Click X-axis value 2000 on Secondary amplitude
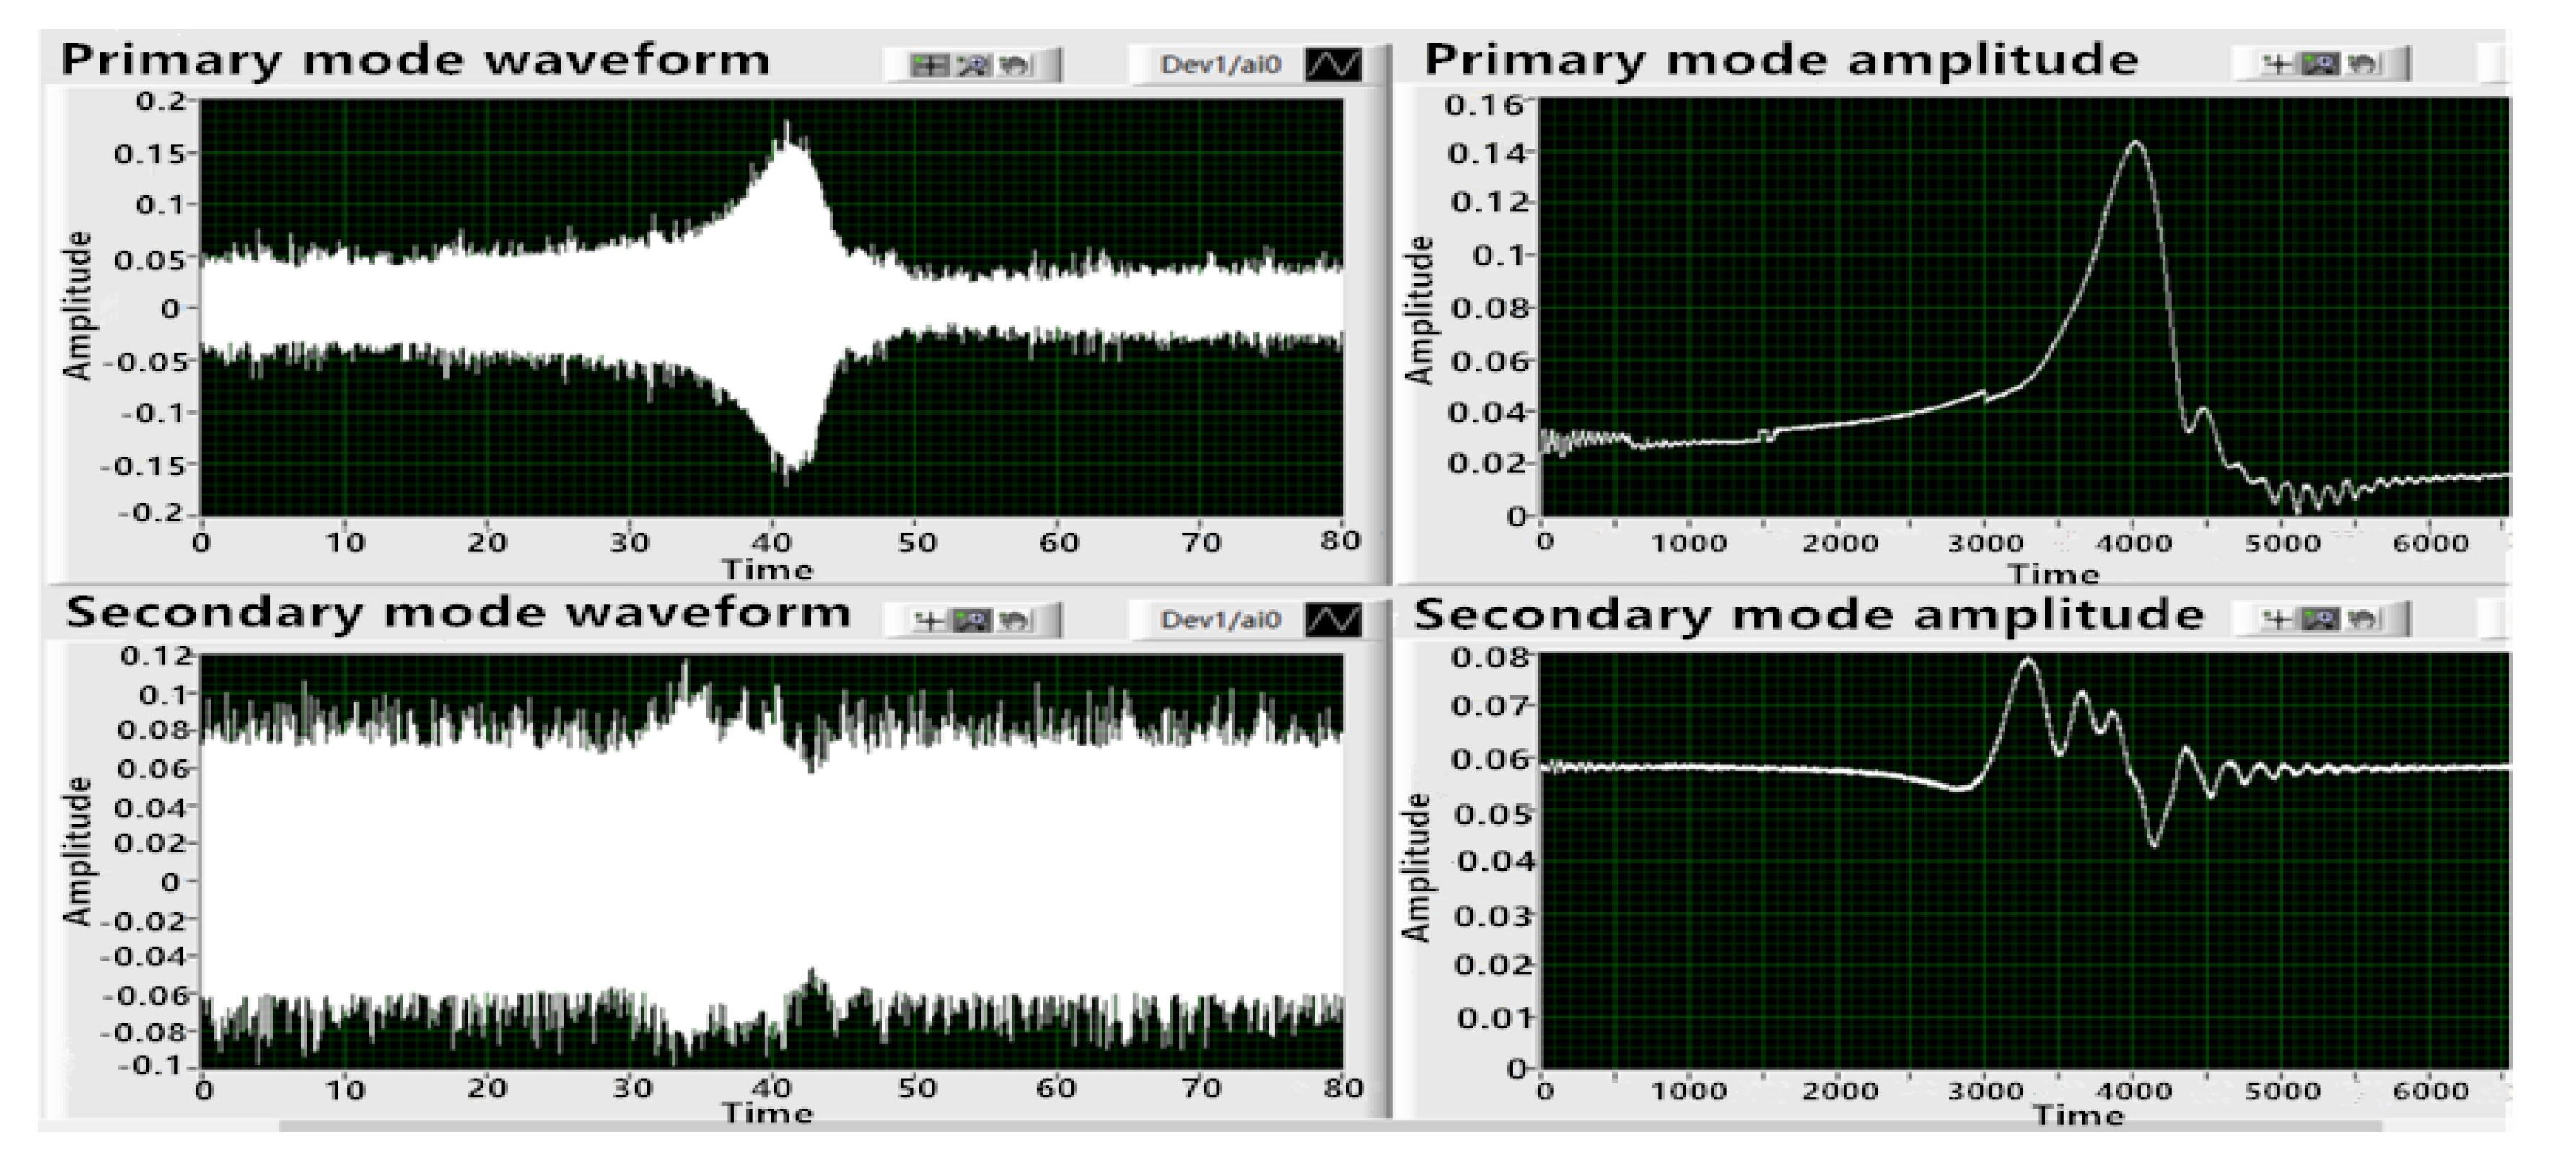This screenshot has width=2576, height=1172. 1839,1091
